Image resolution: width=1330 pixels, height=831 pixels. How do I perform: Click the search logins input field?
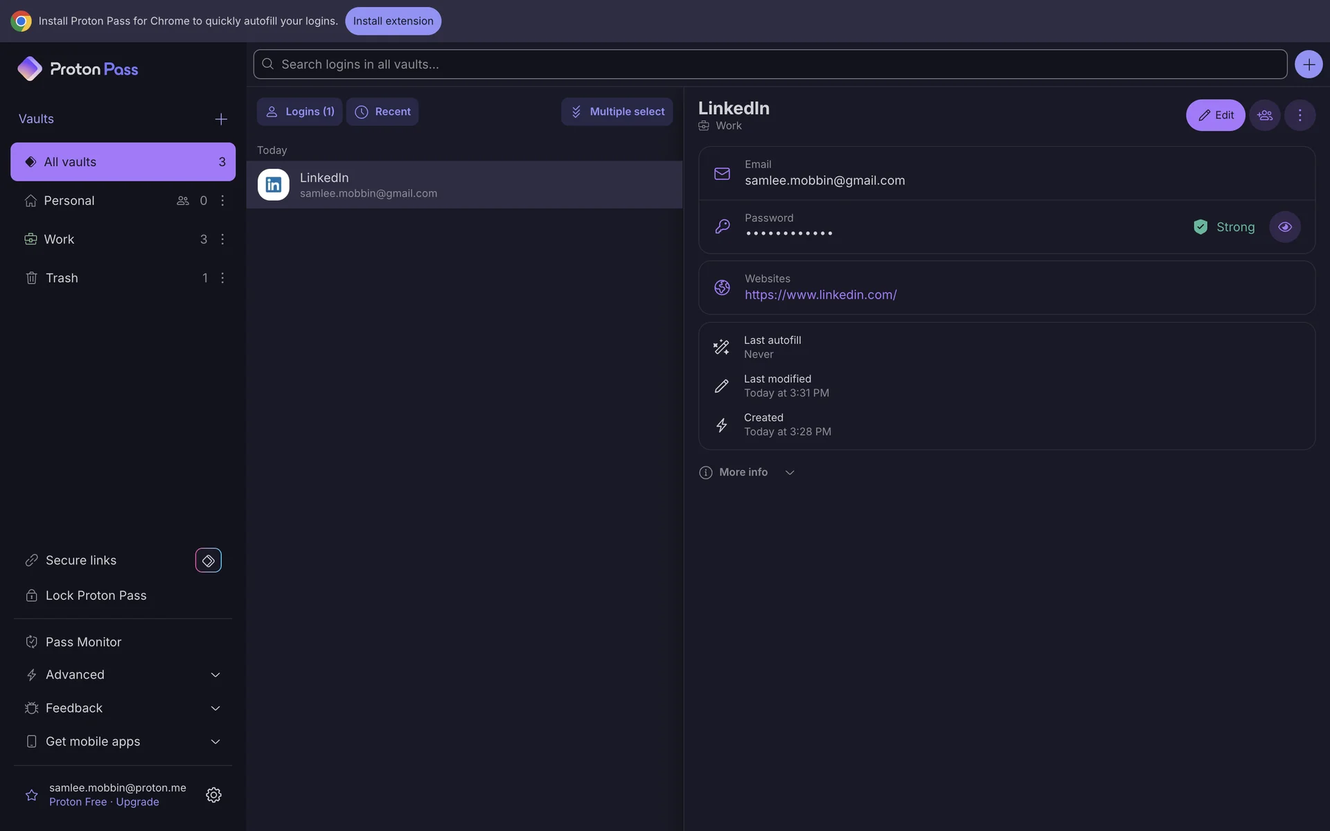click(x=769, y=64)
